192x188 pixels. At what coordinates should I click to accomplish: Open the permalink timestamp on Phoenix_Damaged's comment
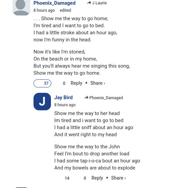44,10
